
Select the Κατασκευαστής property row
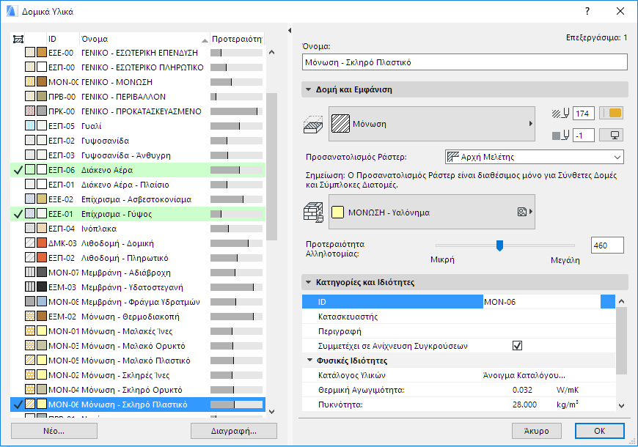458,317
